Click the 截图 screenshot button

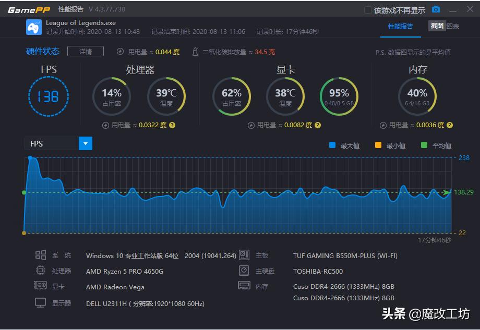[437, 26]
